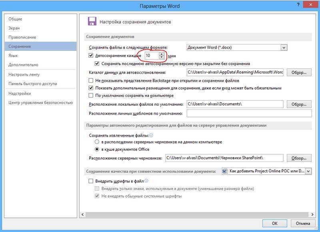
Task: Close the Параметры Word dialog
Action: (x=311, y=4)
